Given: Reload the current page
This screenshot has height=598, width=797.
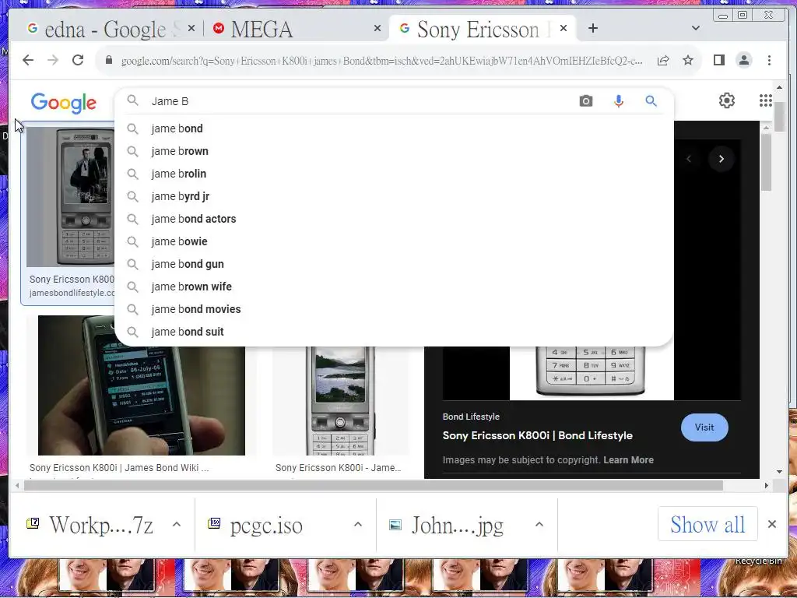Looking at the screenshot, I should [x=78, y=61].
